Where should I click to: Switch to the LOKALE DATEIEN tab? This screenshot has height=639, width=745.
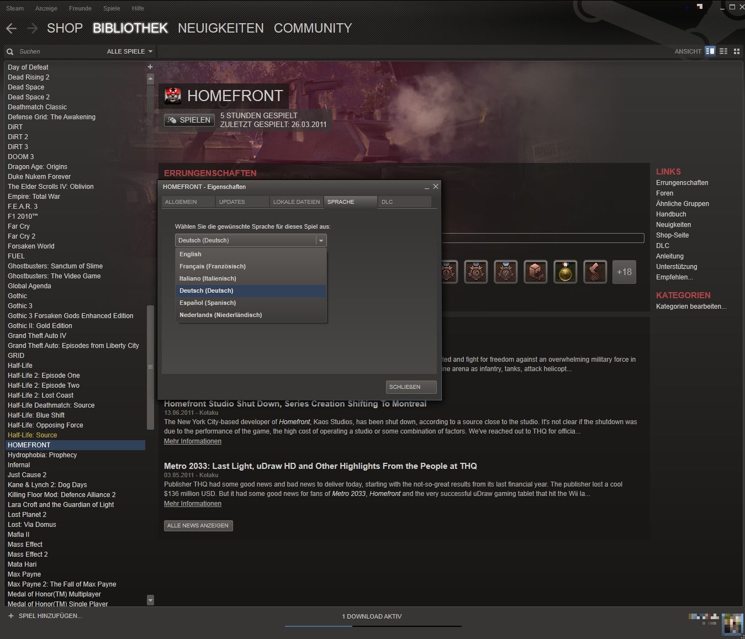[x=297, y=202]
